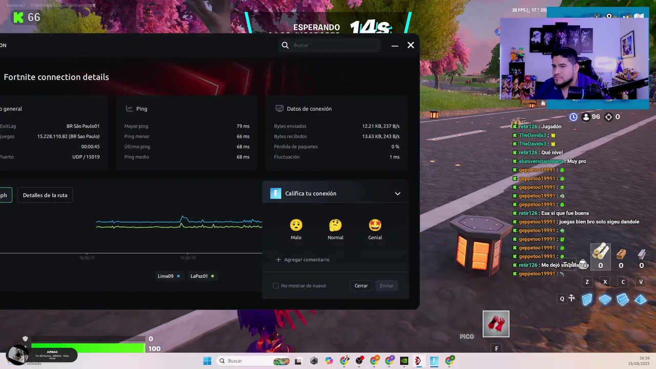656x369 pixels.
Task: Select the wall building piece icon
Action: (587, 299)
